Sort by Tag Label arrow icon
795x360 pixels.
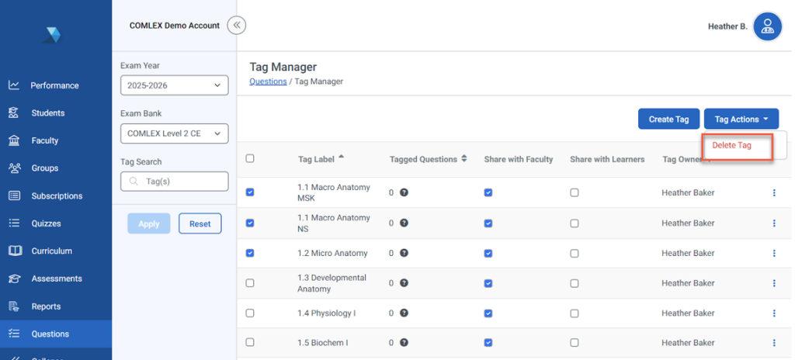[x=342, y=157]
